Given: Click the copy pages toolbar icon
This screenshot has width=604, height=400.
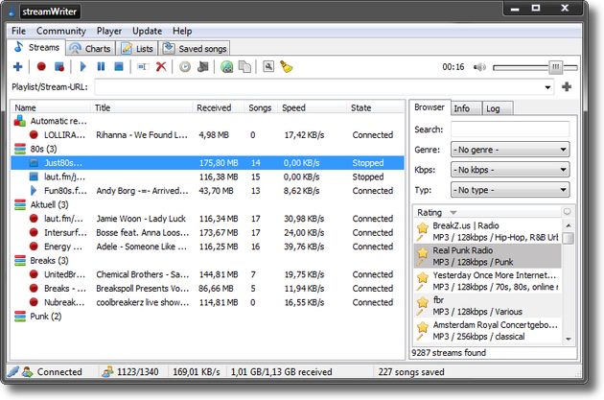Looking at the screenshot, I should tap(245, 67).
